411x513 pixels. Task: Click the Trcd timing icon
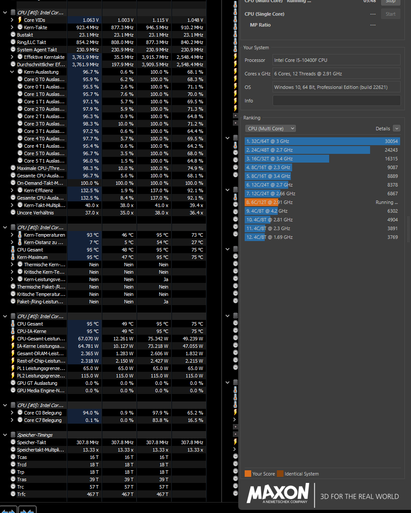pyautogui.click(x=13, y=464)
